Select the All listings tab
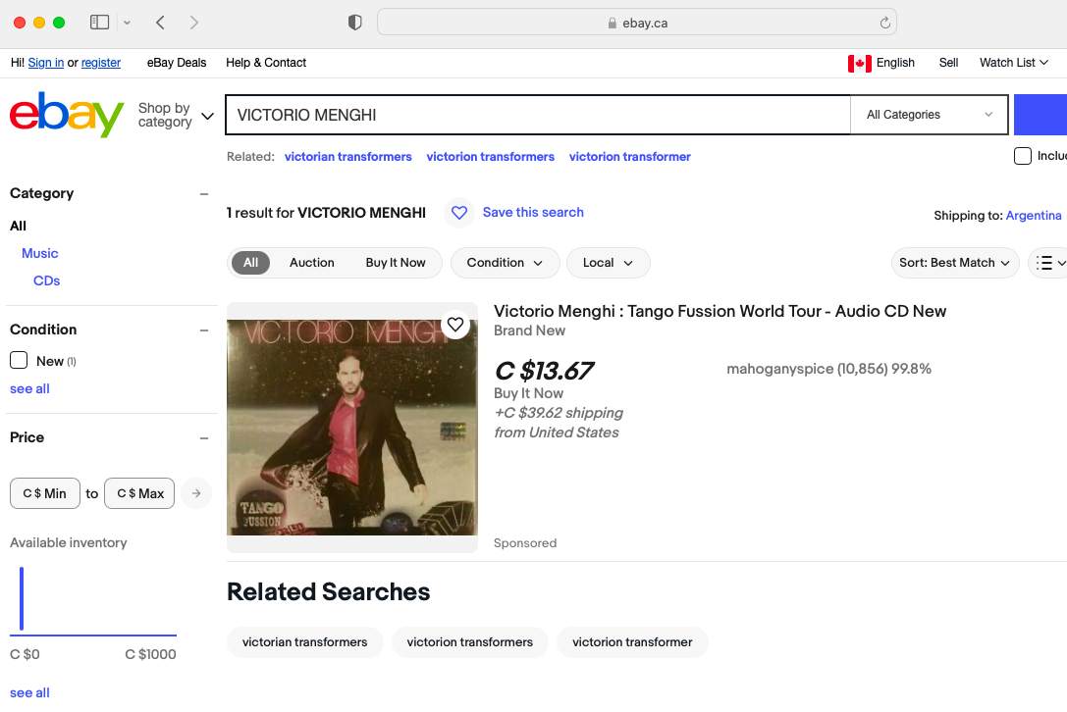 (x=251, y=263)
